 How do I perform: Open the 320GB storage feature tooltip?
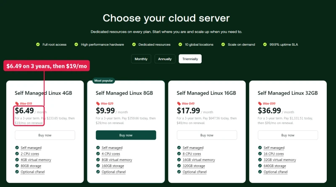pos(194,166)
